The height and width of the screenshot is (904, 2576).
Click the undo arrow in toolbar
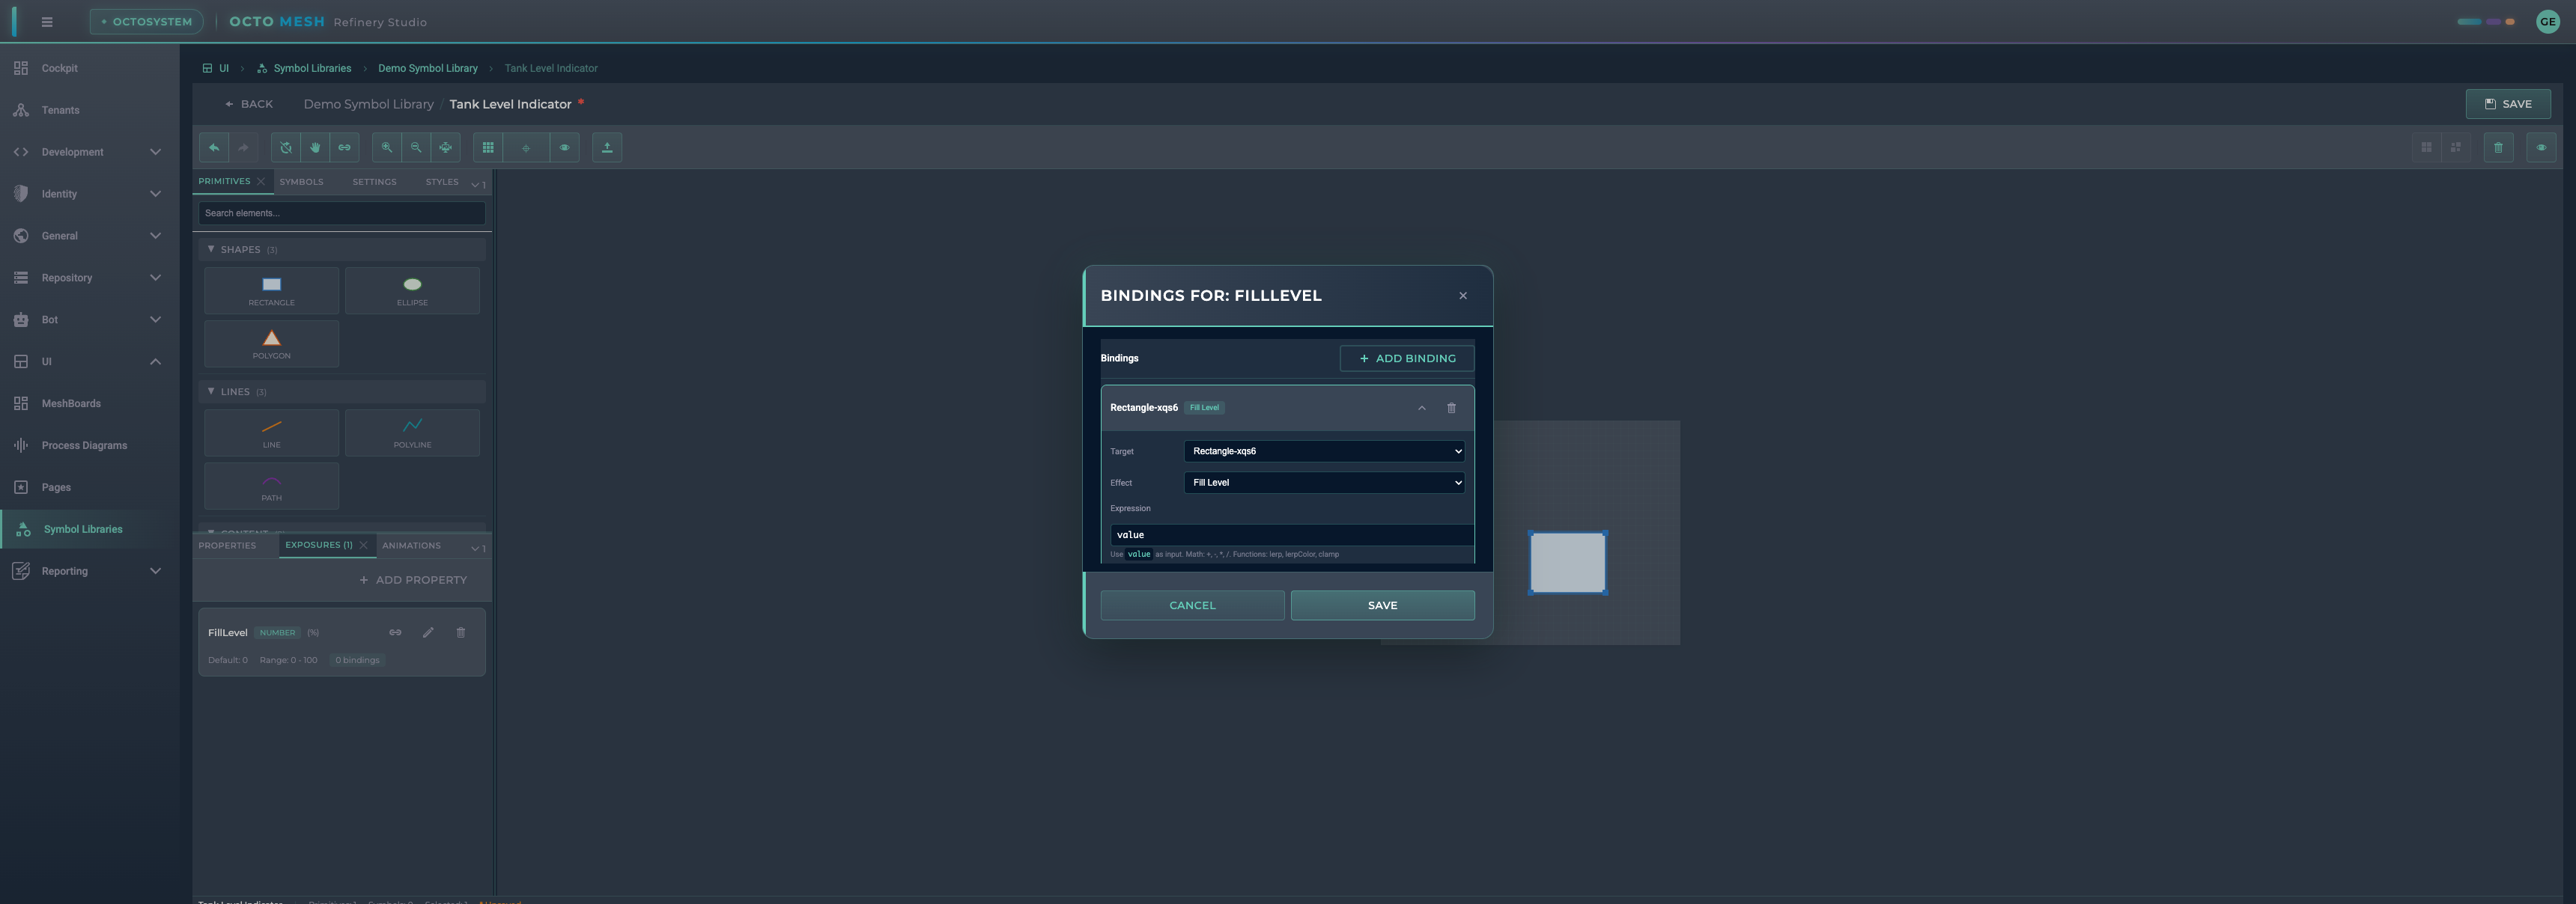(214, 148)
